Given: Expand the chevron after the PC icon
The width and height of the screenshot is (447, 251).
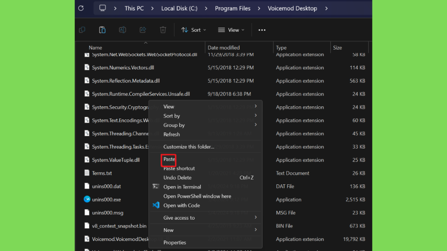Looking at the screenshot, I should (x=115, y=9).
